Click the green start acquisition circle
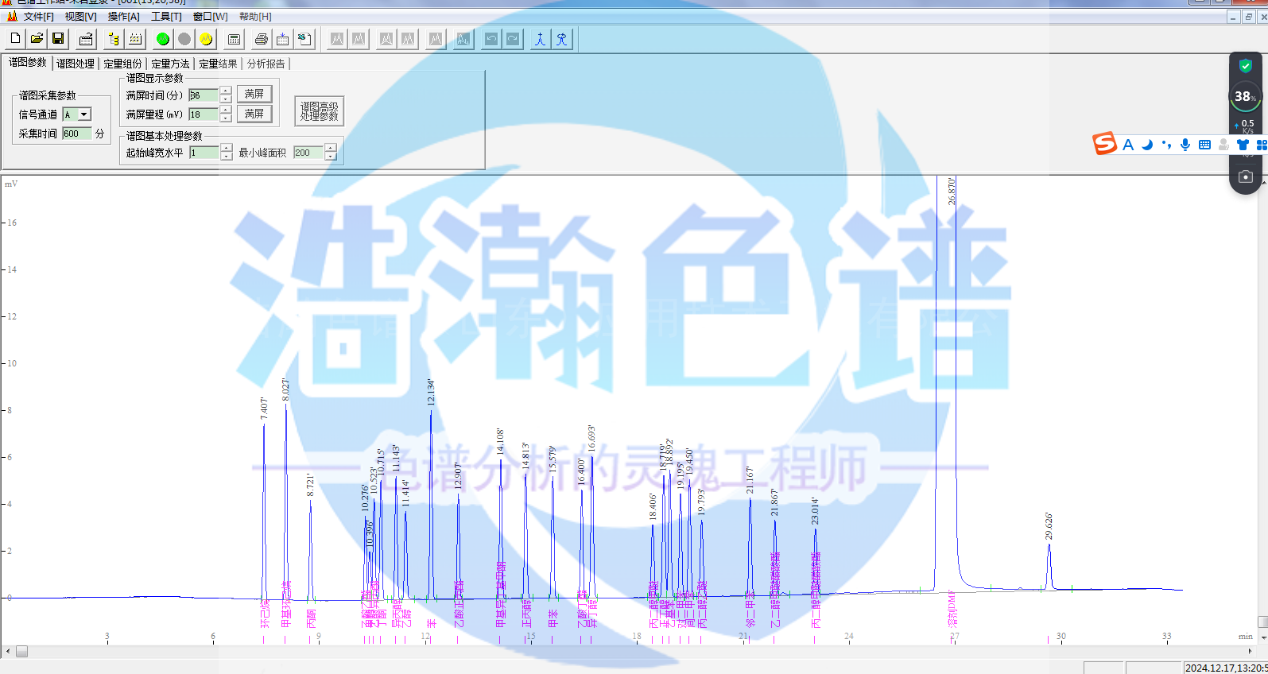The height and width of the screenshot is (674, 1268). pos(163,39)
